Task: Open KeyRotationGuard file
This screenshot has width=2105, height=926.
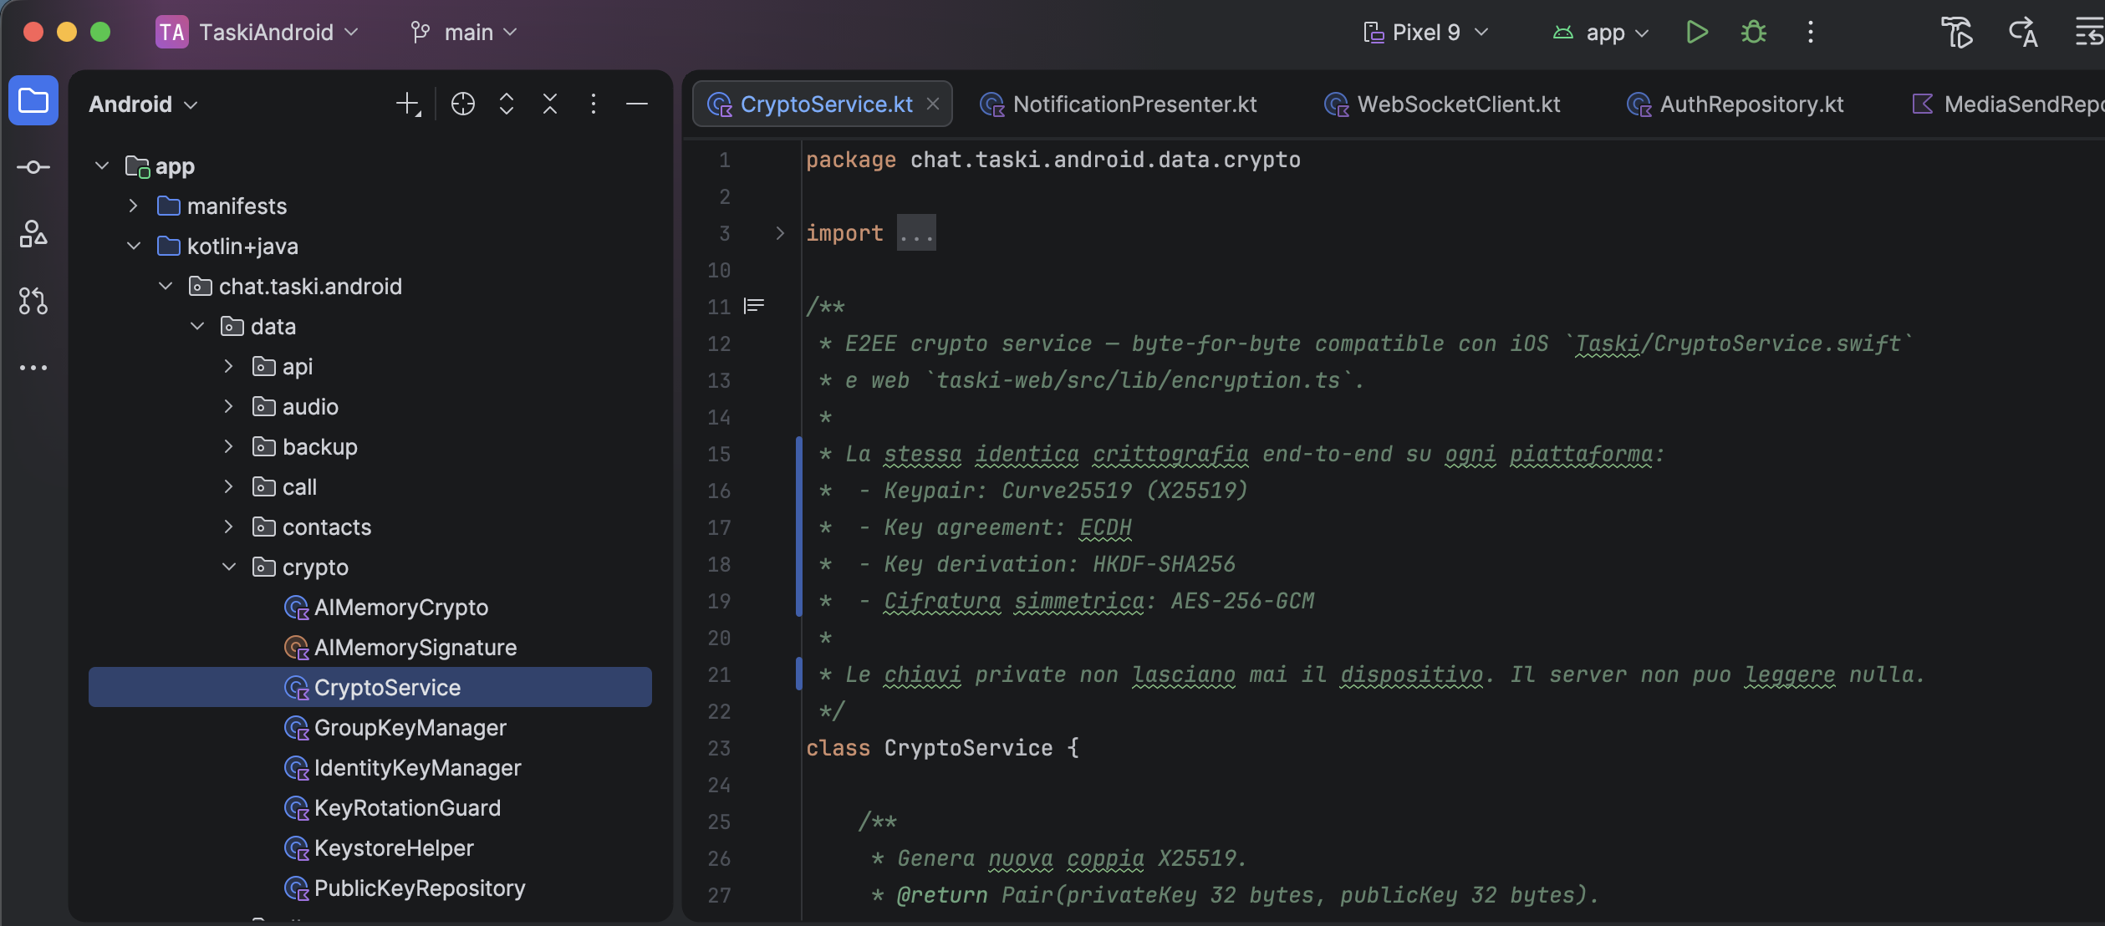Action: click(x=393, y=808)
